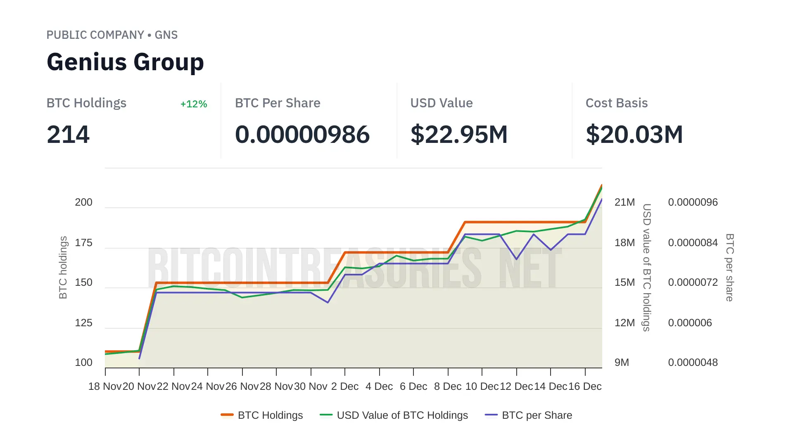Toggle USD Value of BTC Holdings legend
793x446 pixels.
[x=402, y=415]
